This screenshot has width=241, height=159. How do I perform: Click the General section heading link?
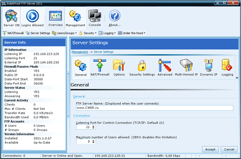(x=79, y=97)
